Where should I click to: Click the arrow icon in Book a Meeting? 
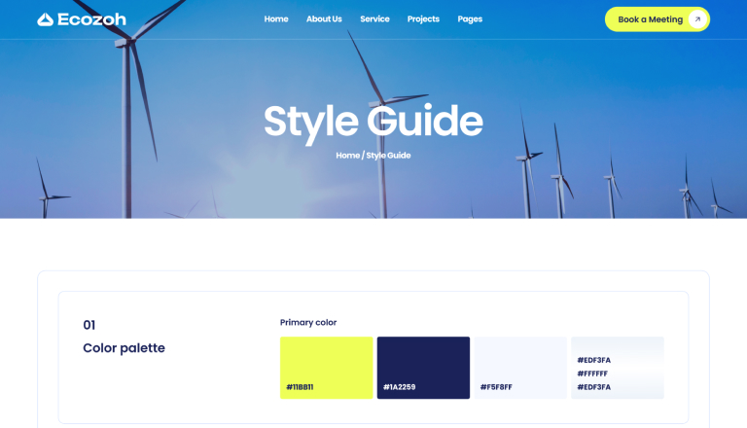tap(697, 19)
